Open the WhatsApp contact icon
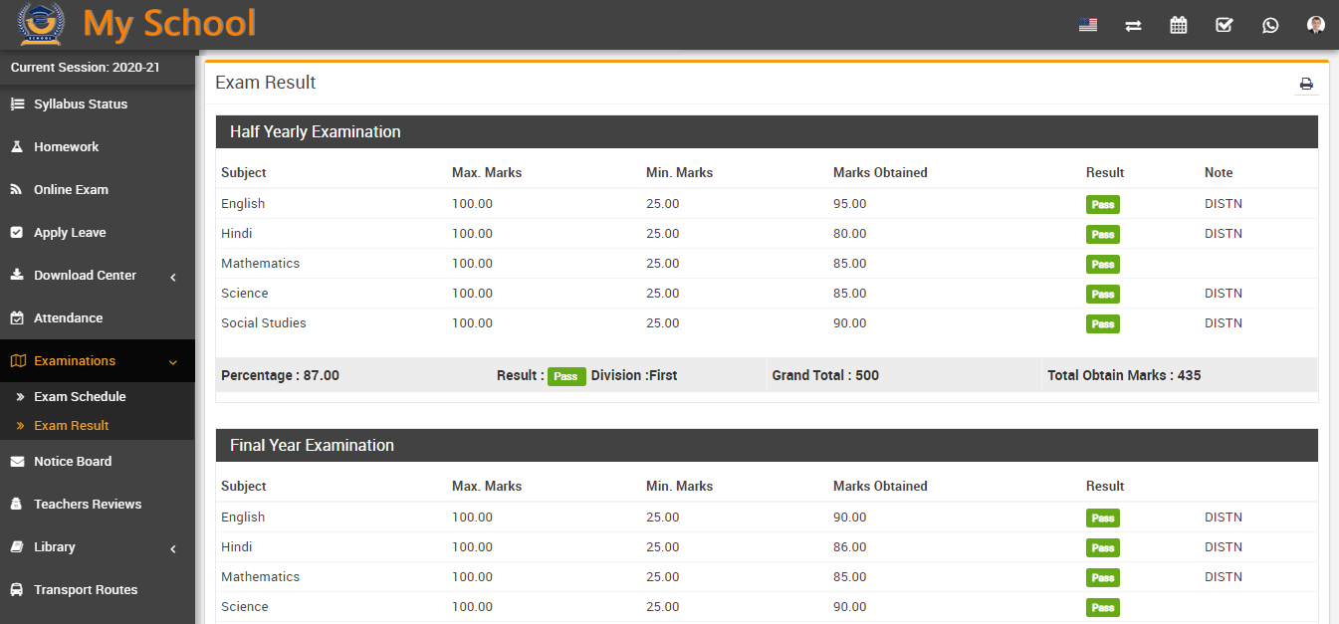Viewport: 1339px width, 624px height. [x=1270, y=24]
